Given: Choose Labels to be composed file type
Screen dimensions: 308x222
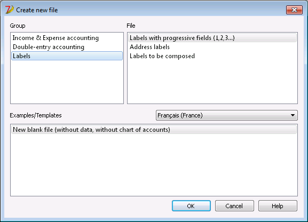Looking at the screenshot, I should click(162, 56).
